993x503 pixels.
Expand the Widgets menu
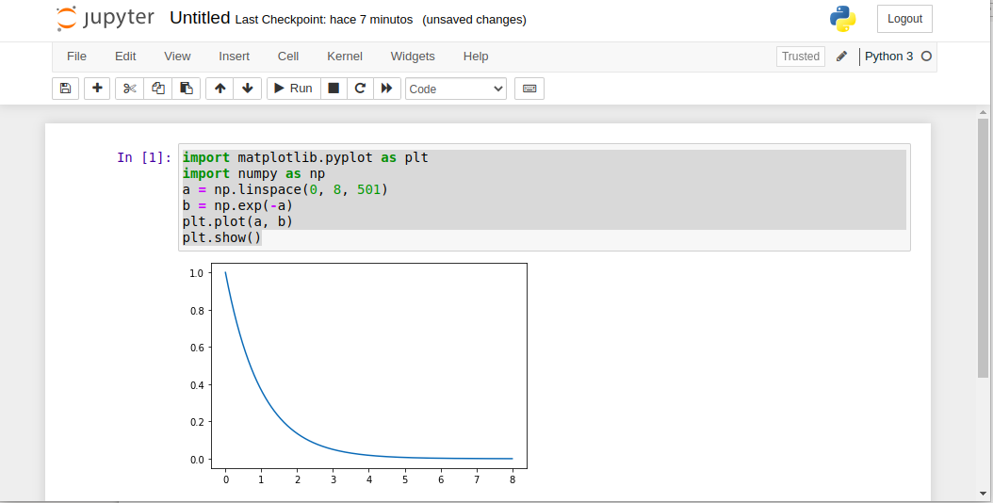coord(413,57)
